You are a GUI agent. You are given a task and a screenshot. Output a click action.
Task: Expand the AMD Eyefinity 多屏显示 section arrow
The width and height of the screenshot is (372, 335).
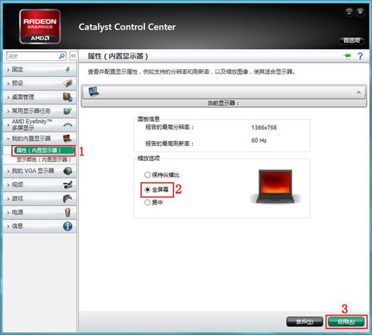coord(8,125)
